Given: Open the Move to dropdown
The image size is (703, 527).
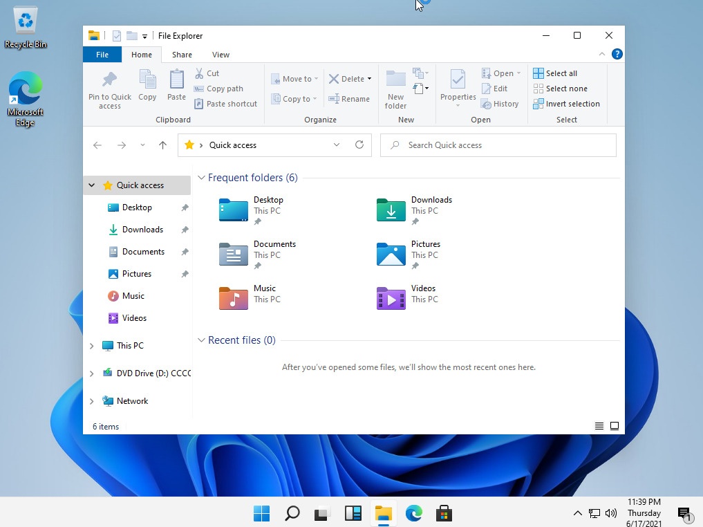Looking at the screenshot, I should (x=294, y=79).
